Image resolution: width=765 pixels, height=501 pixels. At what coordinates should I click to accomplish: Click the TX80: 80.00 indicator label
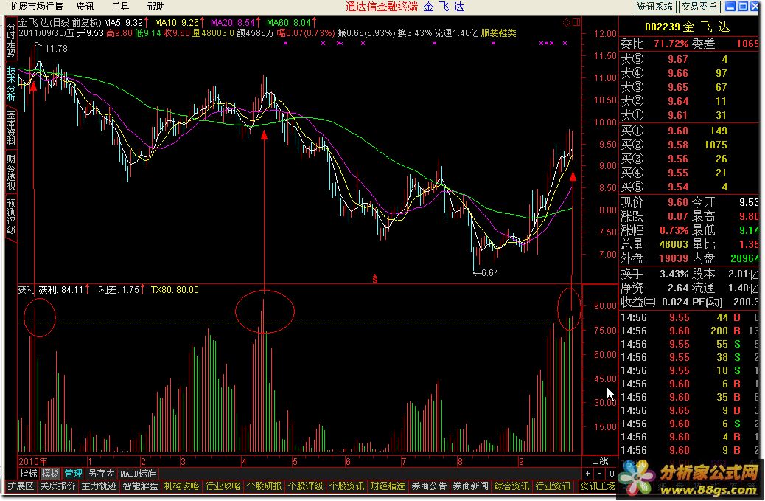click(175, 289)
